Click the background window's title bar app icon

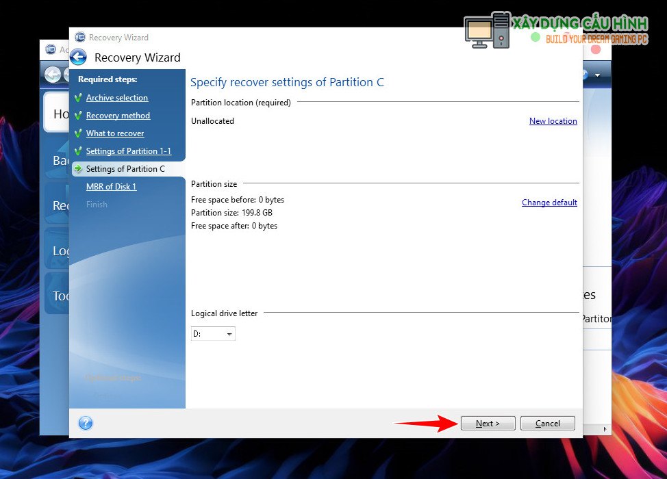click(50, 50)
